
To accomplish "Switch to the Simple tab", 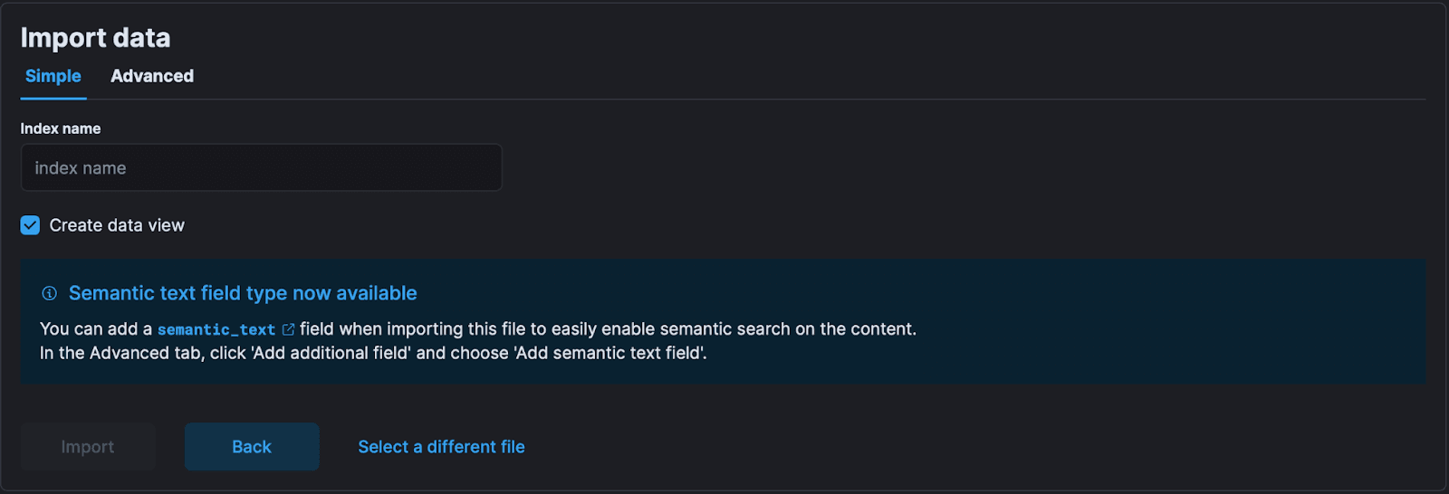I will point(53,77).
